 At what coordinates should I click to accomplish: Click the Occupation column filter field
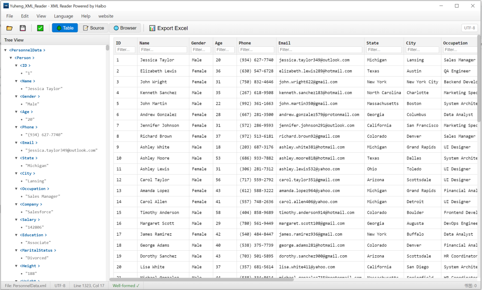[x=461, y=50]
